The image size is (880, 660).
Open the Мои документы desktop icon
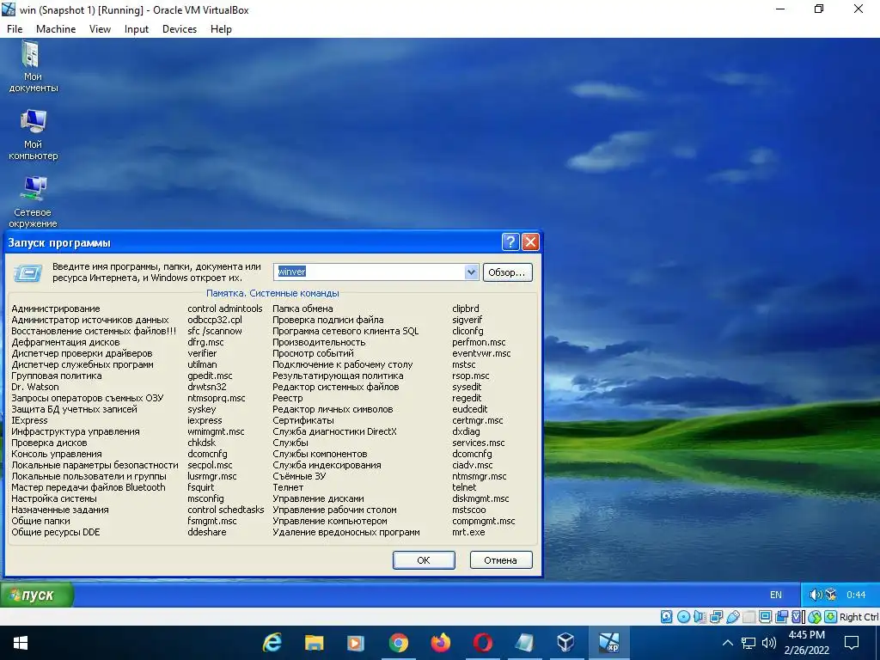33,66
